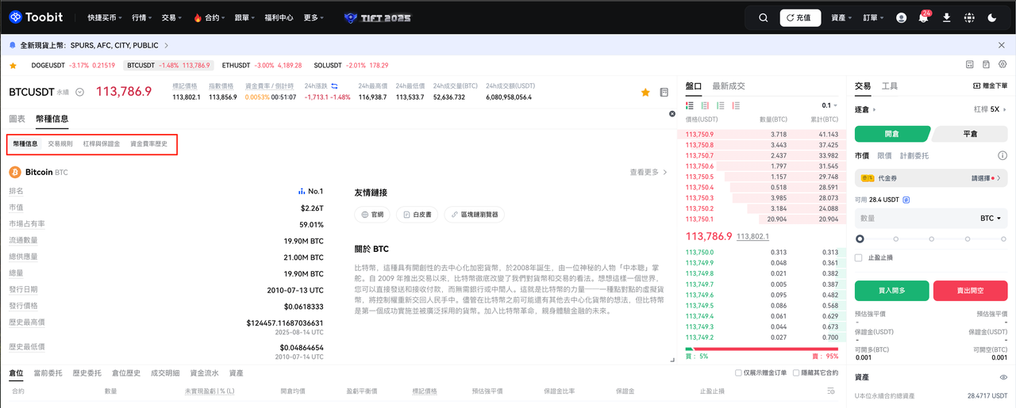1016x408 pixels.
Task: Open trading settings gear icon
Action: pyautogui.click(x=1003, y=64)
